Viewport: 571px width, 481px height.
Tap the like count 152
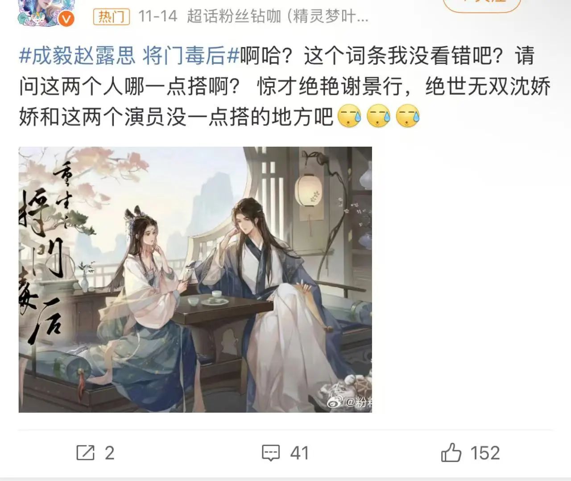pyautogui.click(x=485, y=453)
